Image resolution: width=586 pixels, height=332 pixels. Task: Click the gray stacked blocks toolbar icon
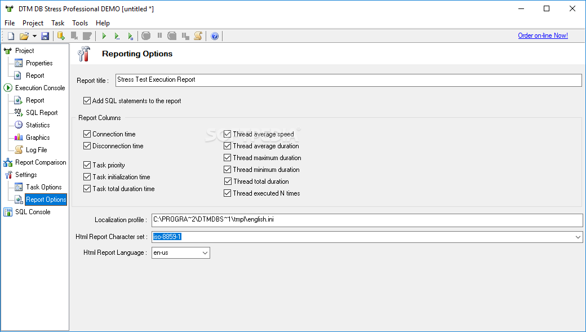pyautogui.click(x=185, y=36)
